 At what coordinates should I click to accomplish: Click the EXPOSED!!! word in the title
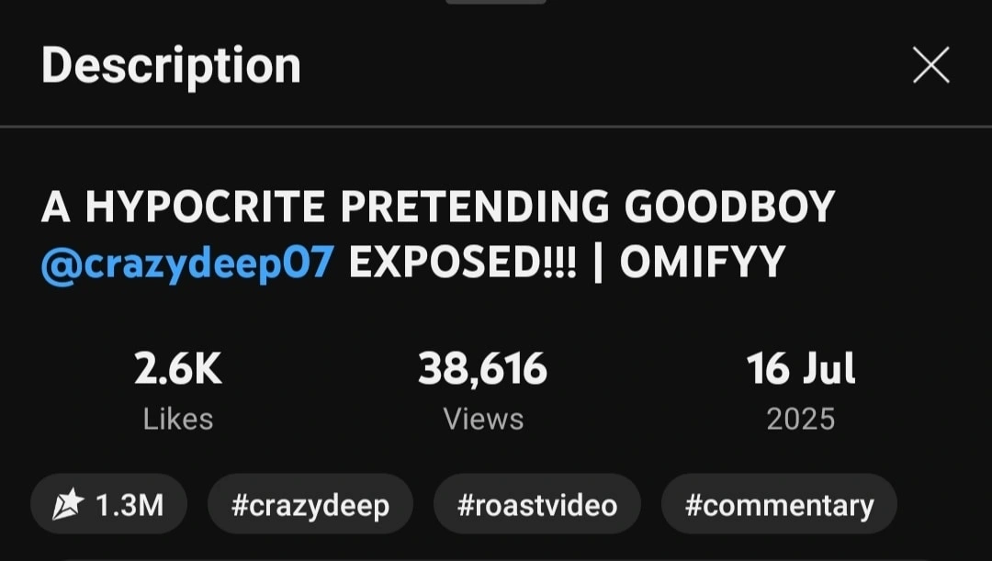(x=462, y=262)
